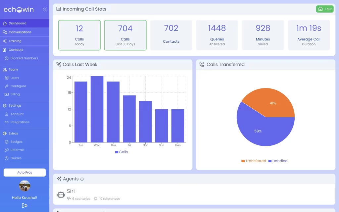Click the orange Transferred pie slice
Viewport: 339px width, 212px height.
click(x=271, y=103)
